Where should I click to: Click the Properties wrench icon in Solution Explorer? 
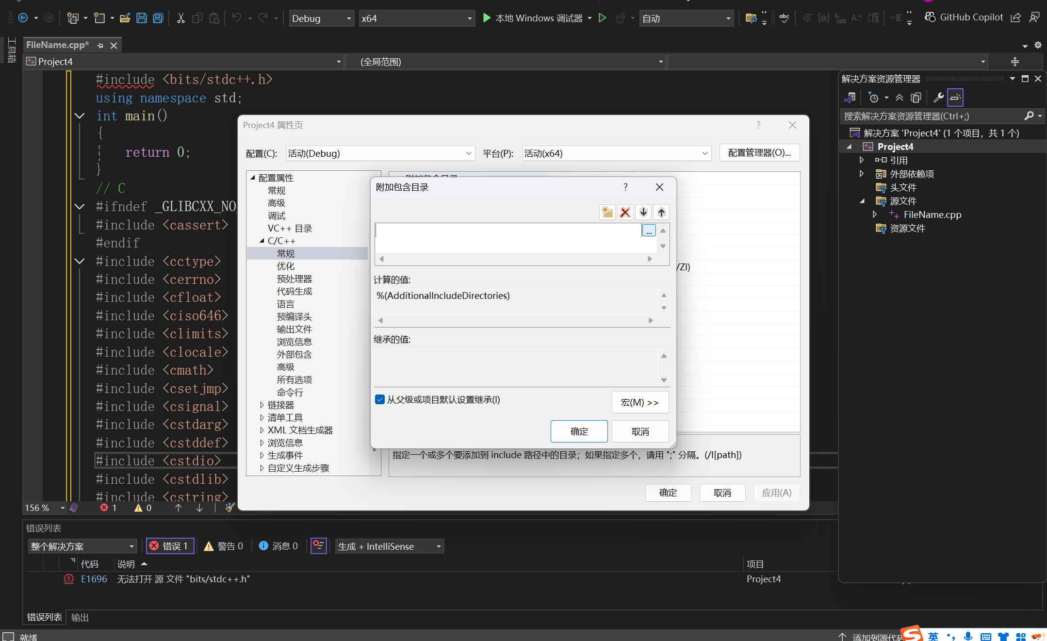click(938, 98)
